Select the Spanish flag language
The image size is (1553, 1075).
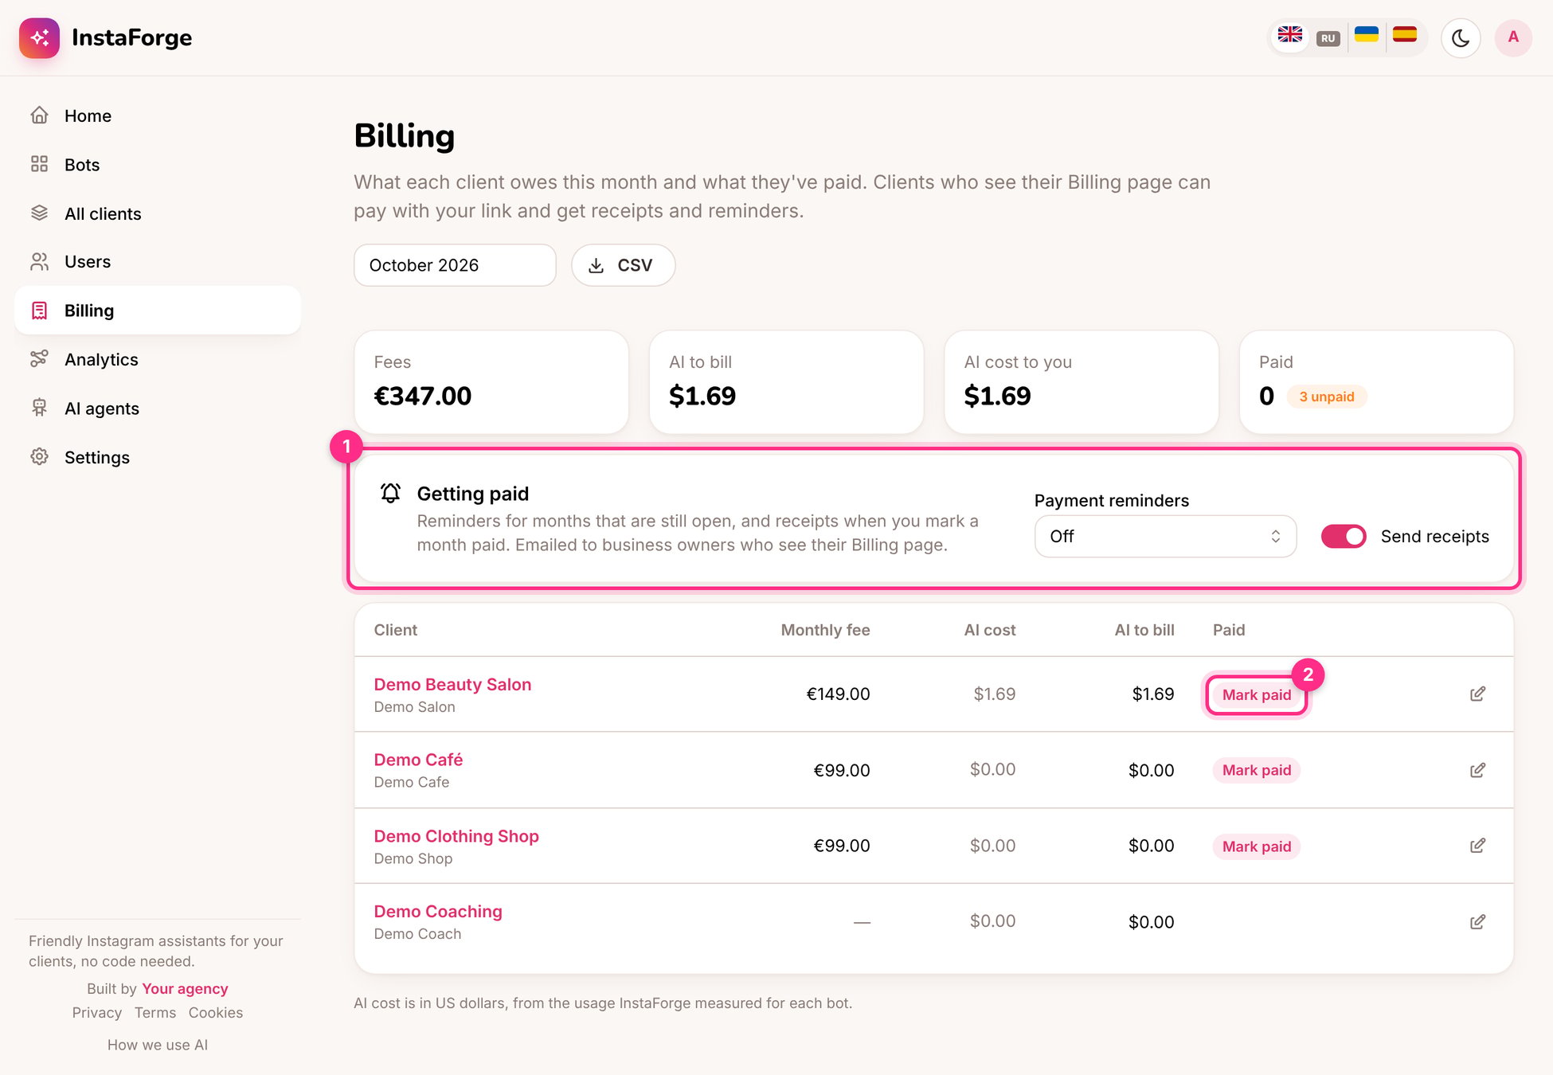(1404, 36)
